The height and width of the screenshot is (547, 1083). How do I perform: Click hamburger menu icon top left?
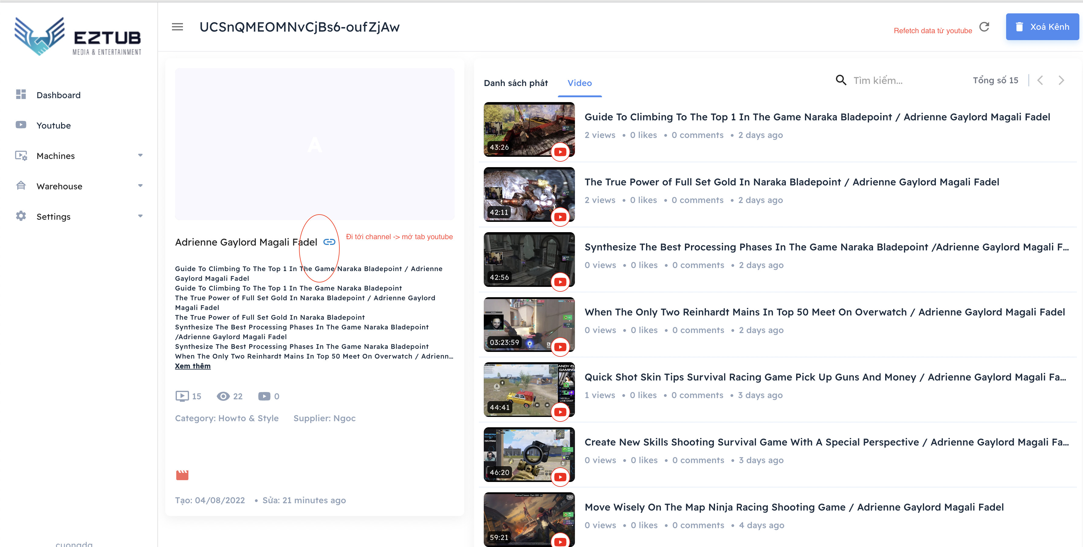click(178, 26)
